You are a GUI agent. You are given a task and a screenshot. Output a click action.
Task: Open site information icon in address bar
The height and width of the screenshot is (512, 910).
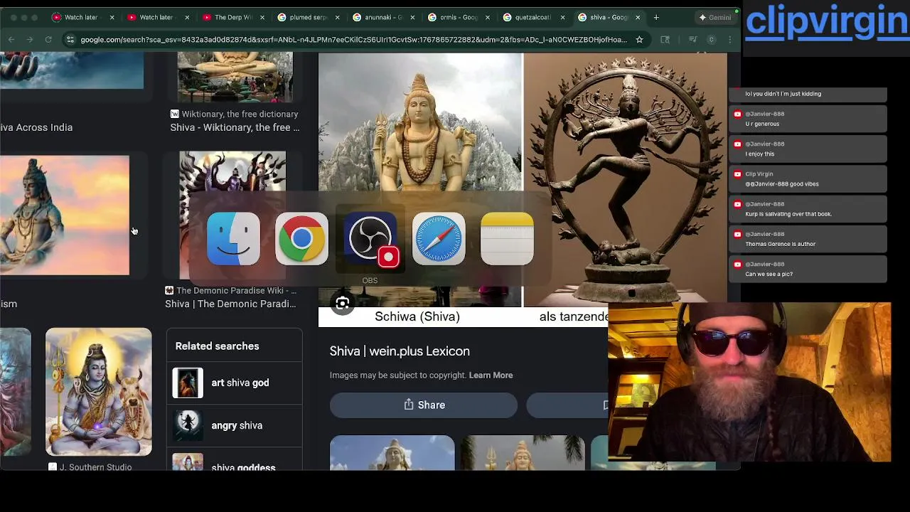tap(70, 40)
